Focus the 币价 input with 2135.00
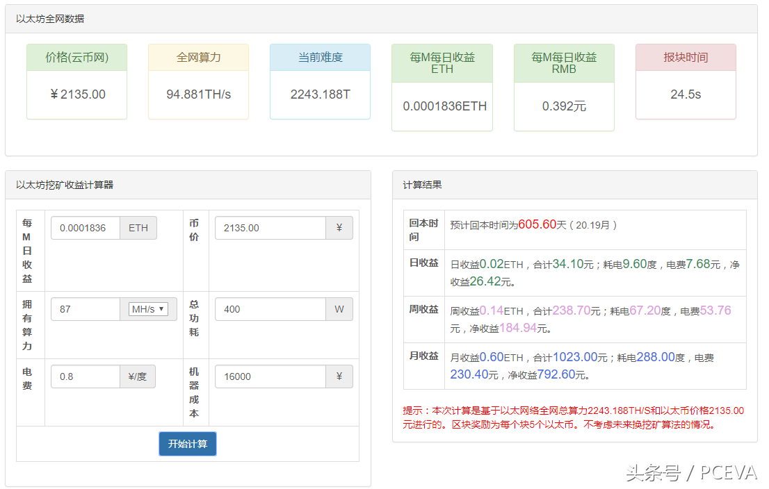Screen dimensions: 769x489 pyautogui.click(x=270, y=228)
